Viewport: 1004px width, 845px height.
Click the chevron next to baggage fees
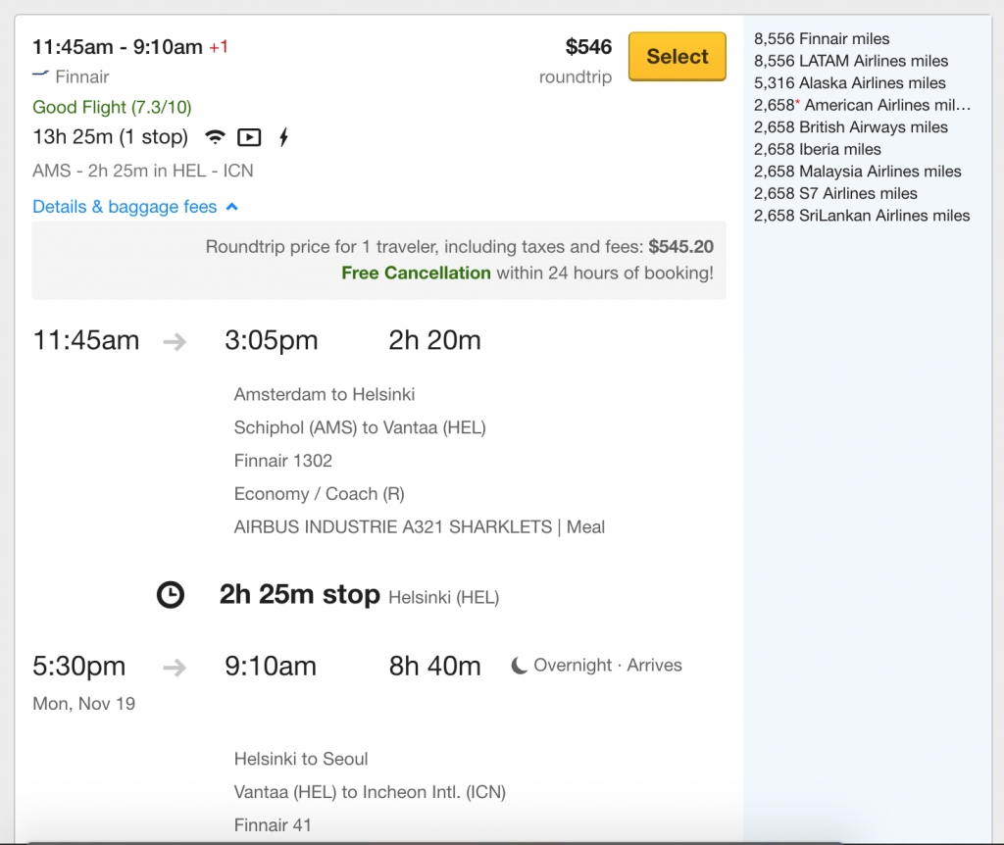point(231,207)
